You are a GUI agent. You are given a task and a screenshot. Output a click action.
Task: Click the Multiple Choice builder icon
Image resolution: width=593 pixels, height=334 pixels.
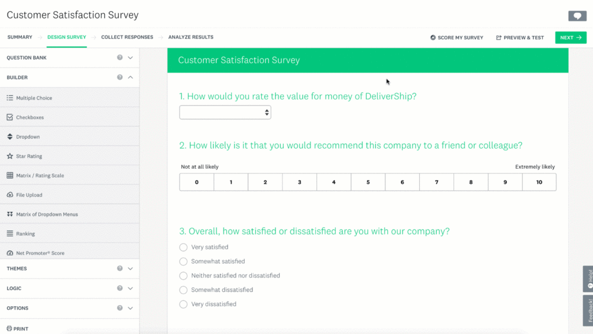(10, 98)
